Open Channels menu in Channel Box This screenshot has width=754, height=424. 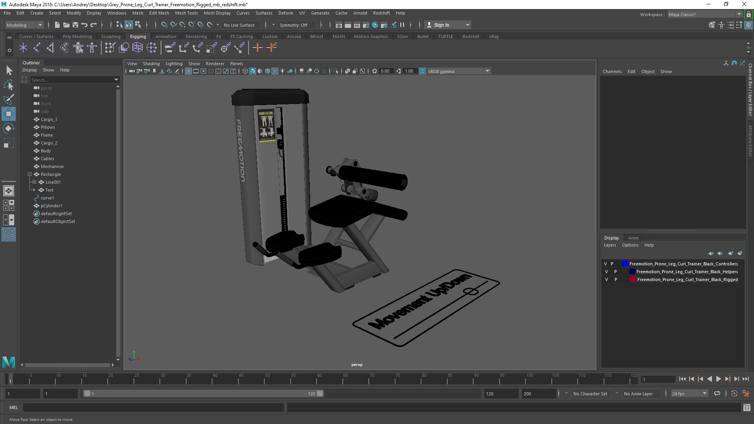(x=612, y=71)
